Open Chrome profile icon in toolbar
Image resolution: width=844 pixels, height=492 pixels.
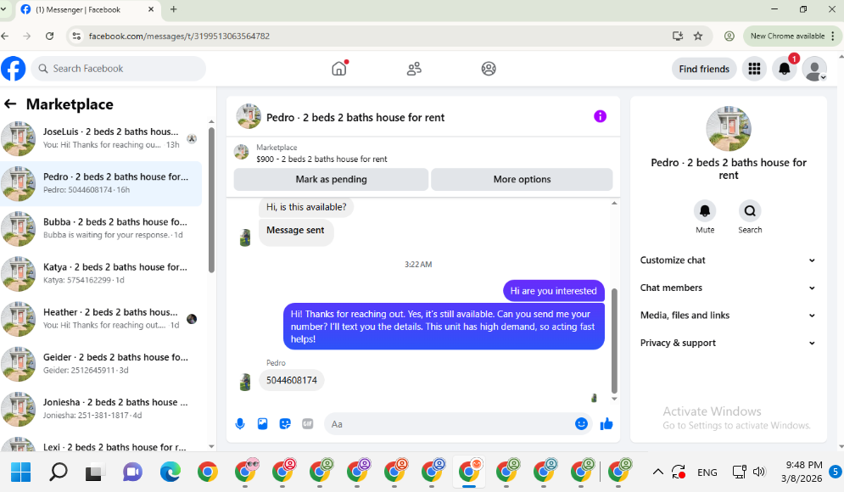pyautogui.click(x=729, y=36)
